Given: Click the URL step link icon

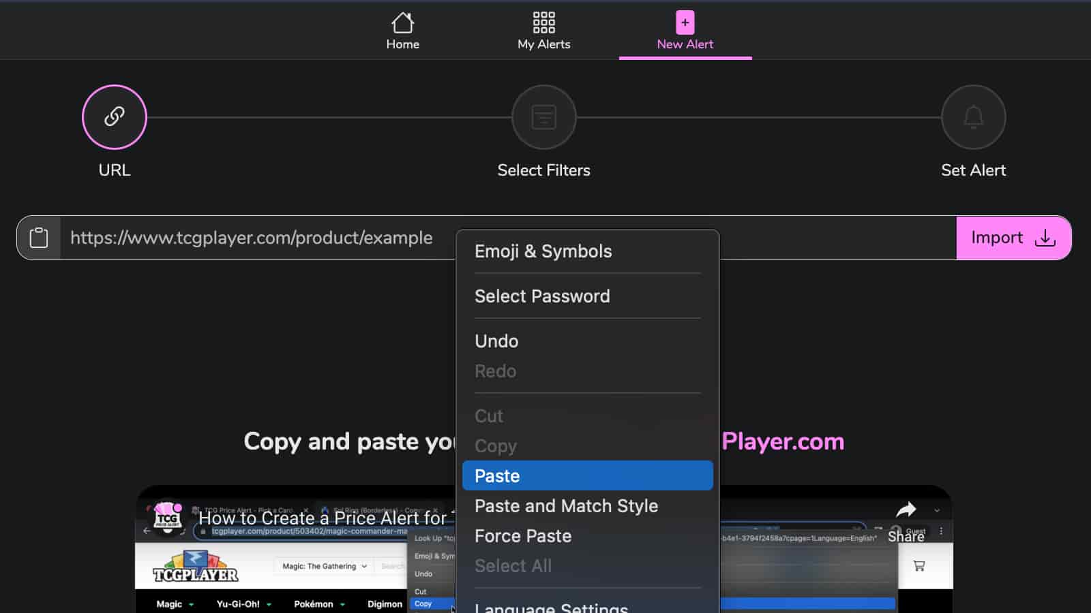Looking at the screenshot, I should coord(115,117).
